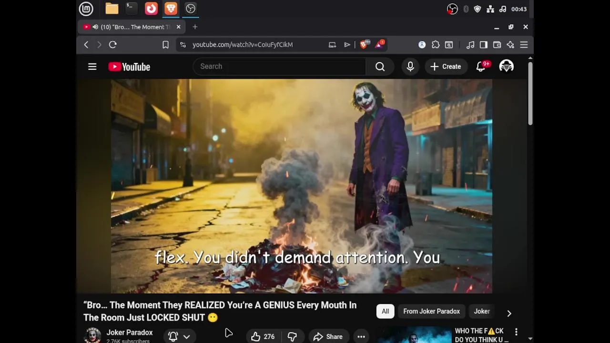Bookmark this page
The width and height of the screenshot is (610, 343).
tap(165, 44)
